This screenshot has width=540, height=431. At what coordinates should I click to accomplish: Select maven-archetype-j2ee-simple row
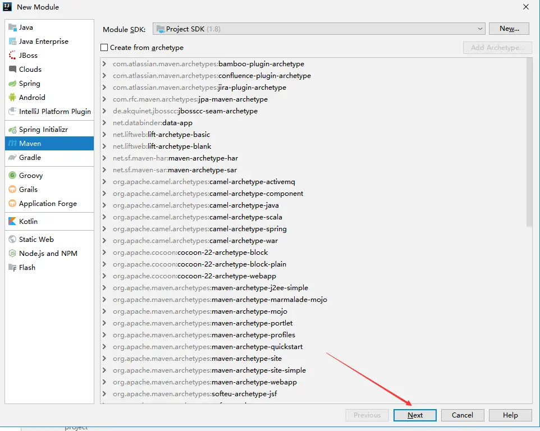(x=313, y=287)
